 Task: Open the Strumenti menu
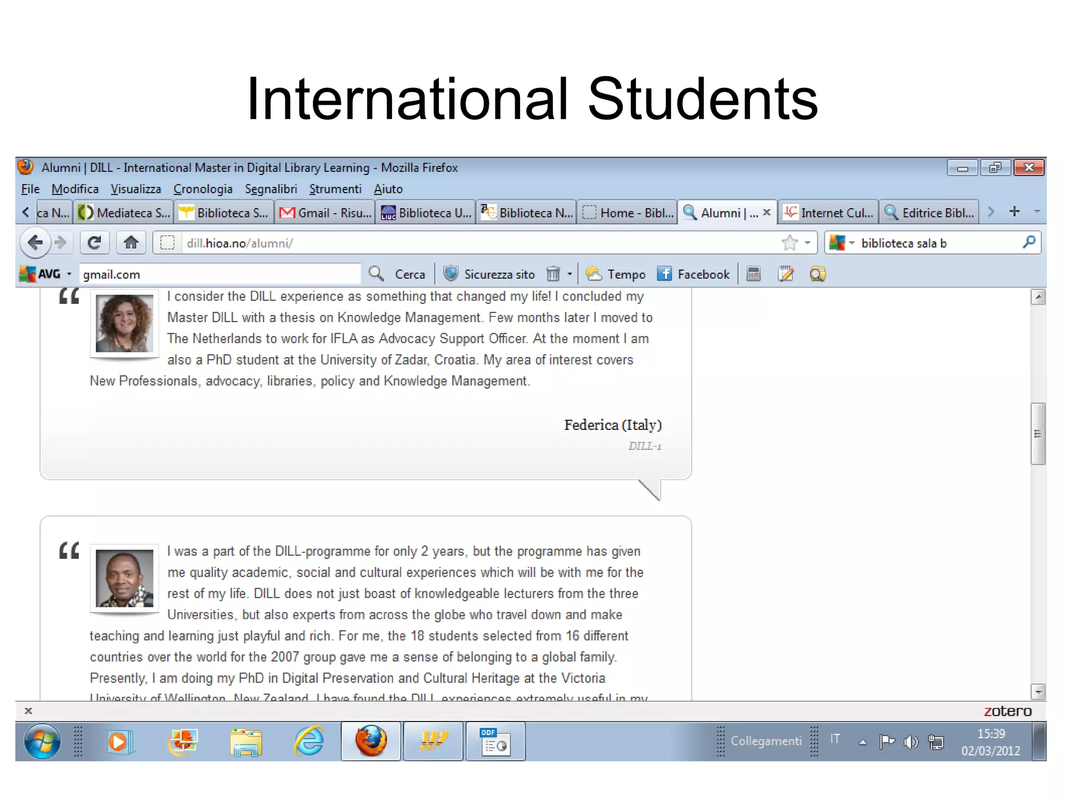[335, 189]
